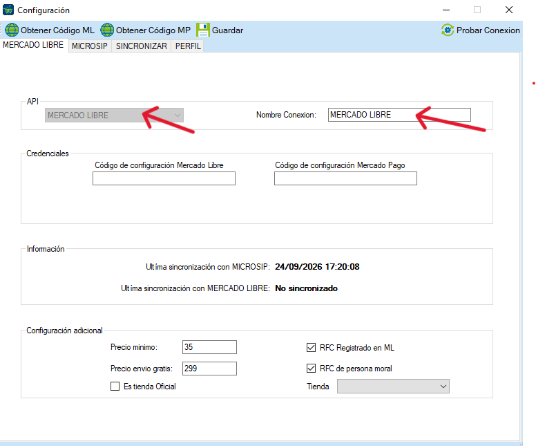Viewport: 536px width, 446px height.
Task: Switch to the MERCADO LIBRE tab
Action: point(33,45)
